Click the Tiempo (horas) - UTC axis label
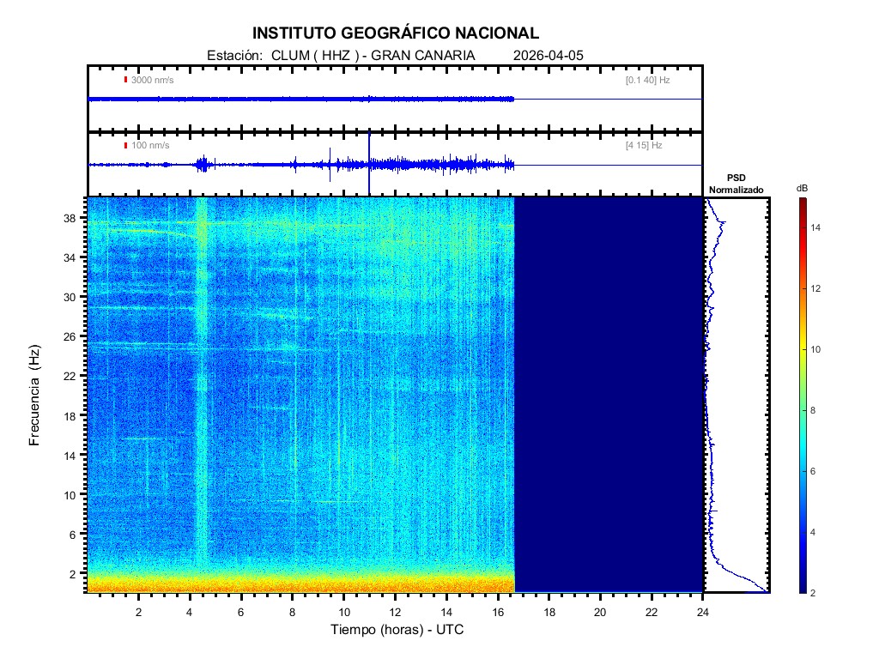Screen dimensions: 879x659 (397, 630)
